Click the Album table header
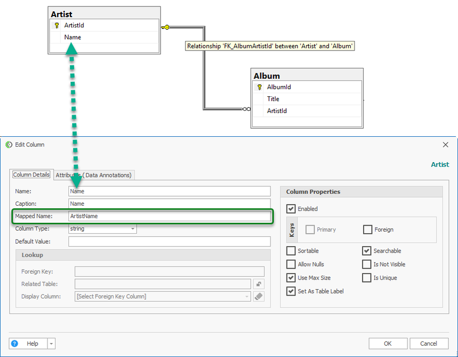Viewport: 458px width, 357px height. [x=307, y=75]
